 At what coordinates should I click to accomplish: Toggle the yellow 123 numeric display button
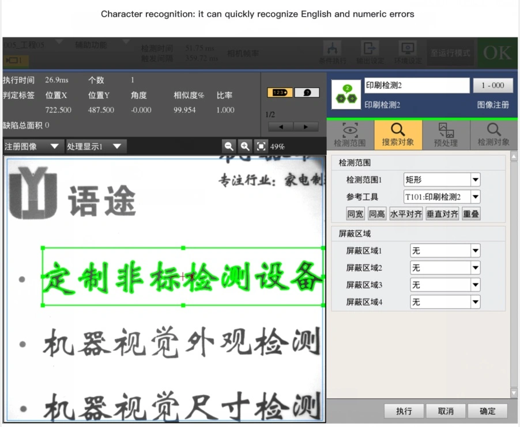pos(280,92)
